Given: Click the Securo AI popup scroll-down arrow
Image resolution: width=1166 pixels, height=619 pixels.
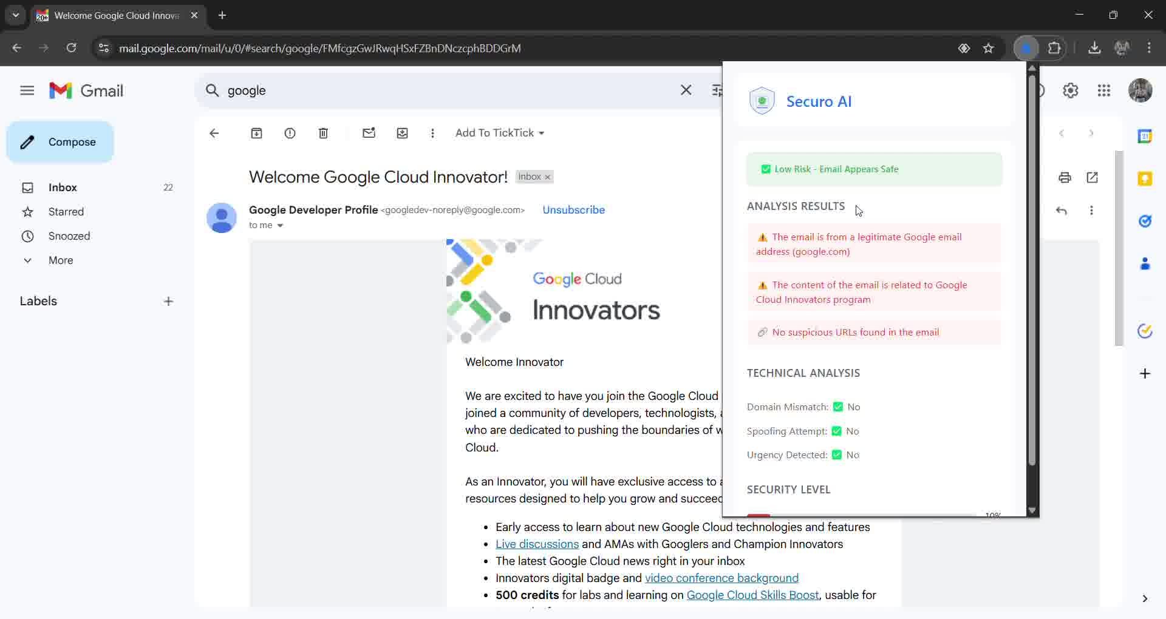Looking at the screenshot, I should coord(1032,510).
